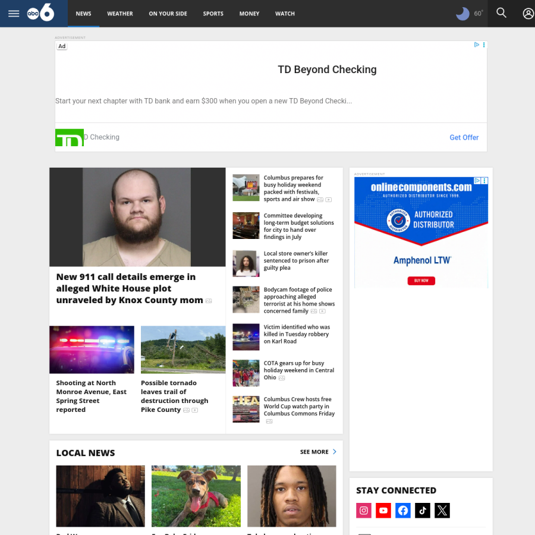Viewport: 535px width, 535px height.
Task: Click the moon weather icon
Action: point(462,14)
